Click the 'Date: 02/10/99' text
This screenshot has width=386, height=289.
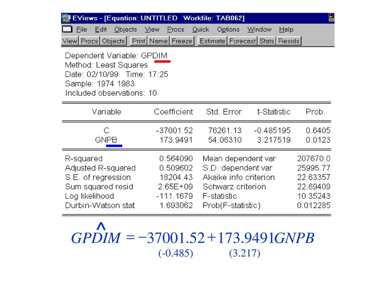pyautogui.click(x=92, y=74)
